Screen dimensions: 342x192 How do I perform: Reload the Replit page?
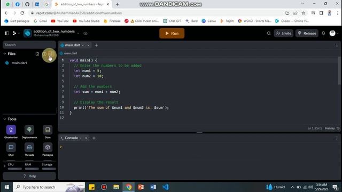22,13
